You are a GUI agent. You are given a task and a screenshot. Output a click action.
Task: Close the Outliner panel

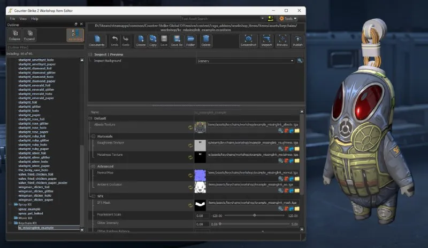click(x=81, y=24)
